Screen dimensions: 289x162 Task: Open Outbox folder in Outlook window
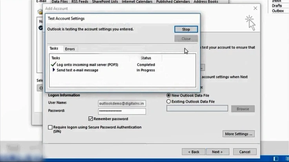[278, 11]
